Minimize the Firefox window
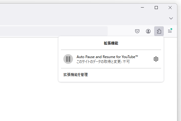The width and height of the screenshot is (181, 121). coord(142,8)
